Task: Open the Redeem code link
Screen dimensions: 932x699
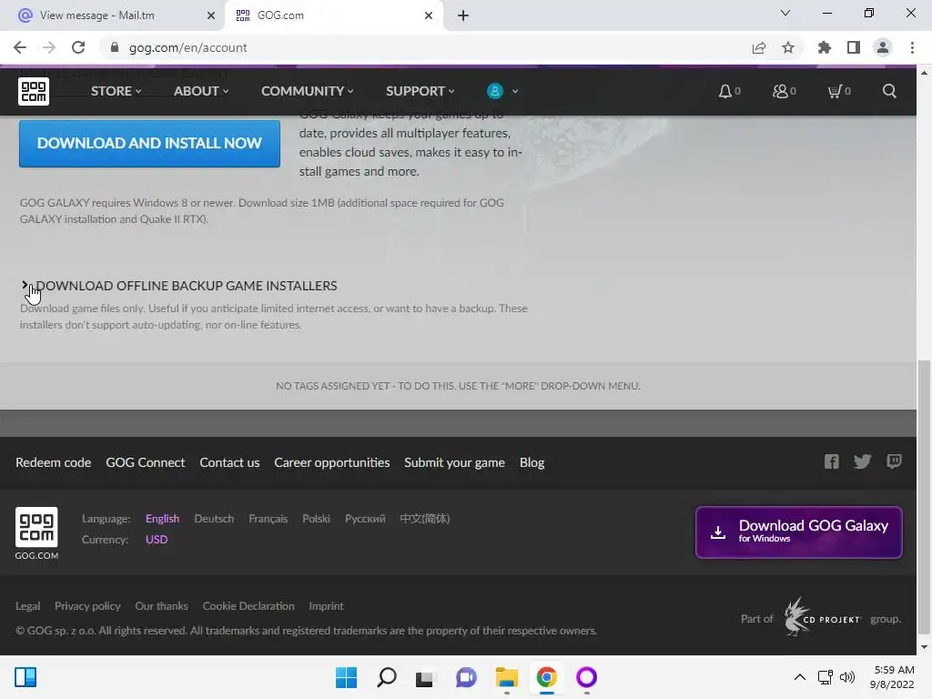Action: tap(53, 462)
